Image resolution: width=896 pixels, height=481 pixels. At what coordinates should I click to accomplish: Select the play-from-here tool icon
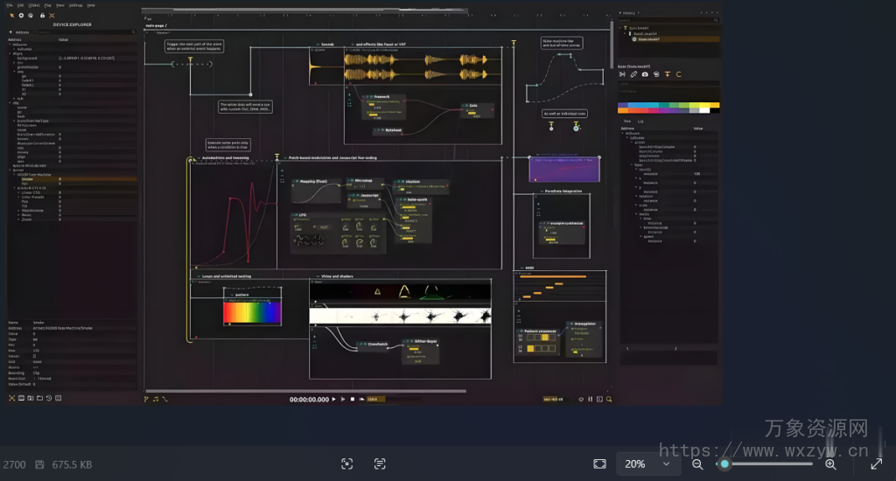[31, 16]
